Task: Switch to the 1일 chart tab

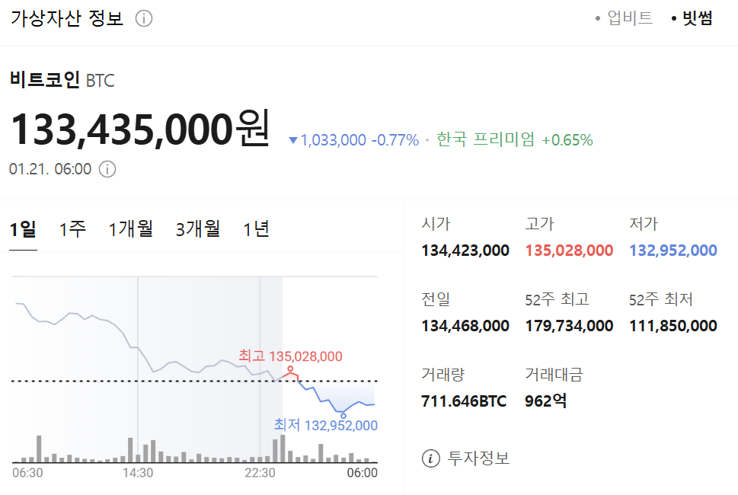Action: [x=23, y=228]
